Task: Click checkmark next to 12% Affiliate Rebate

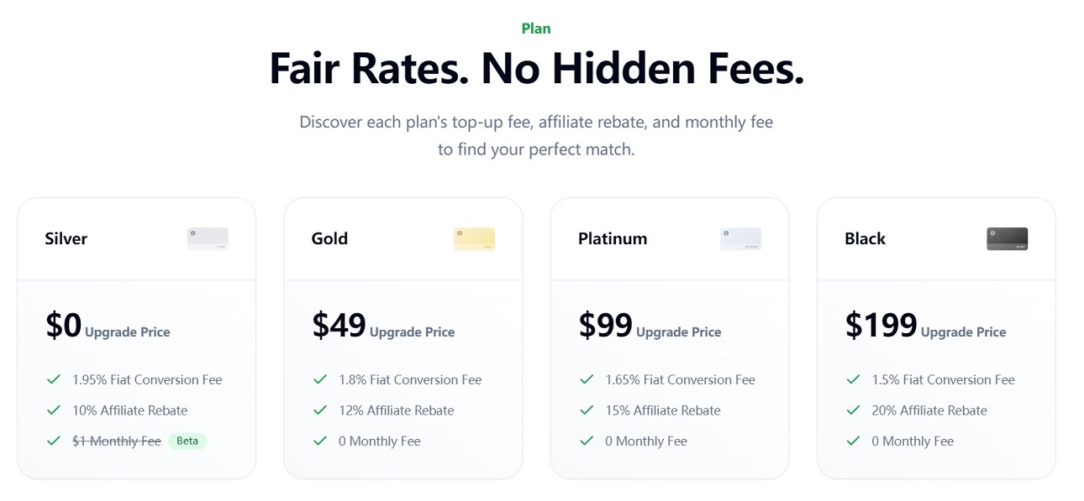Action: [x=320, y=410]
